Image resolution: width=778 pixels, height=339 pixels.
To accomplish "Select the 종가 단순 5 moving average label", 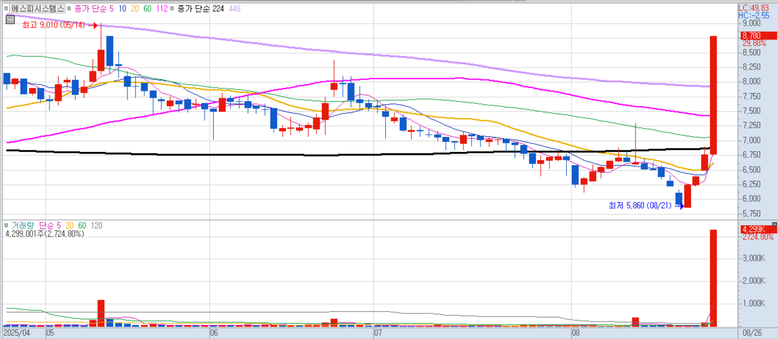I will [x=94, y=8].
